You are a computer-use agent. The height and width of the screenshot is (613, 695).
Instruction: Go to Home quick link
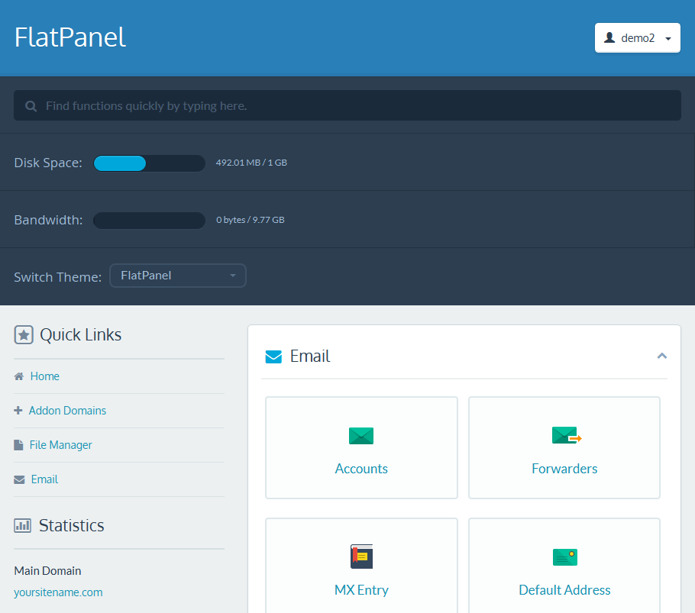[45, 376]
